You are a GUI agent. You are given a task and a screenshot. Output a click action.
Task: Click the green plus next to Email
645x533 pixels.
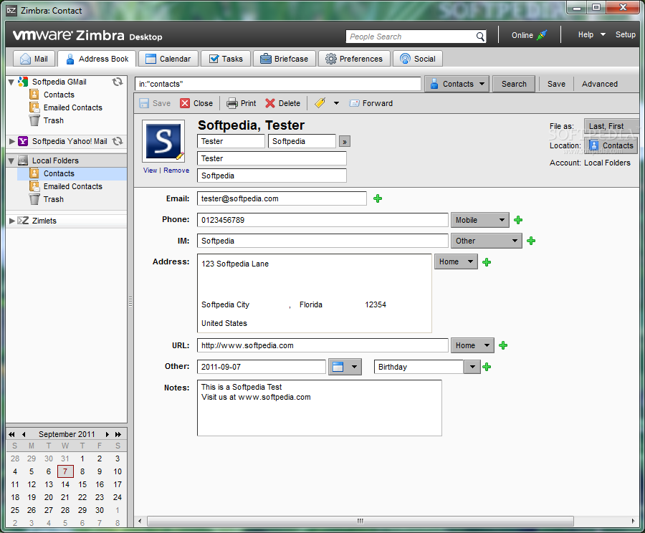pyautogui.click(x=378, y=198)
